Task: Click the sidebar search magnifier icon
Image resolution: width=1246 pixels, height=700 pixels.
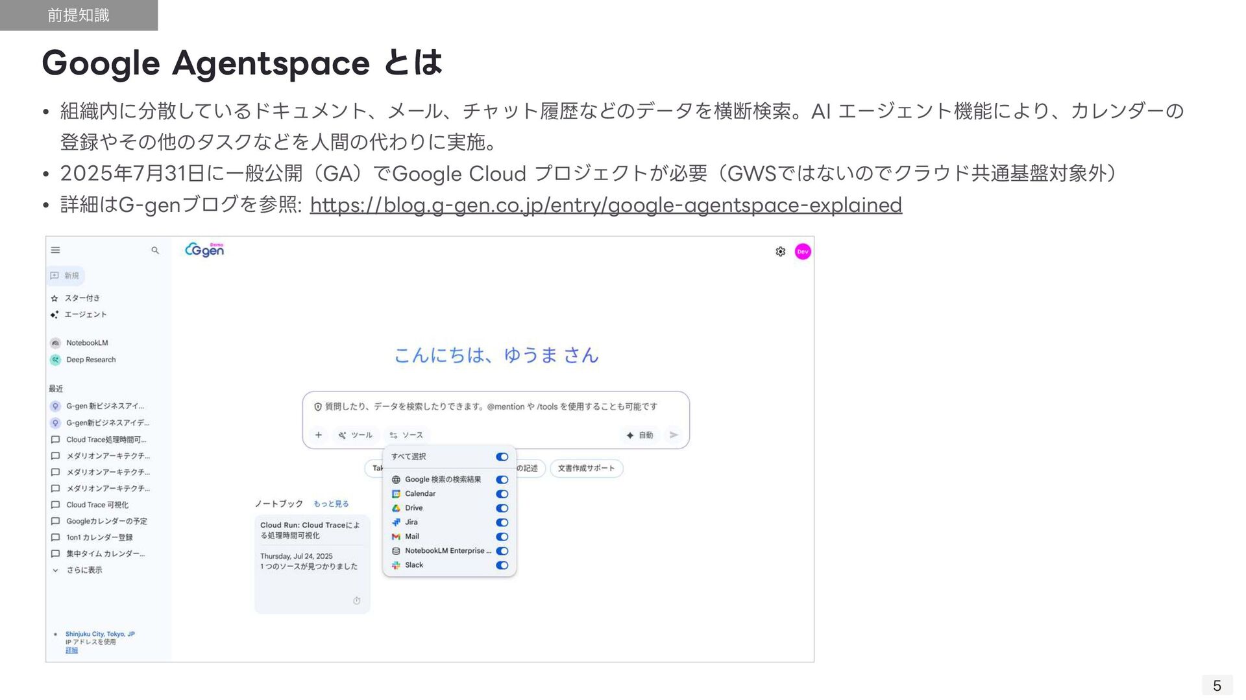Action: (155, 250)
